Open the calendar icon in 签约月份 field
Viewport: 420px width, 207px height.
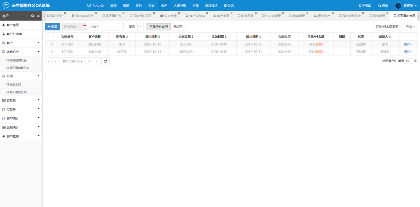(84, 27)
